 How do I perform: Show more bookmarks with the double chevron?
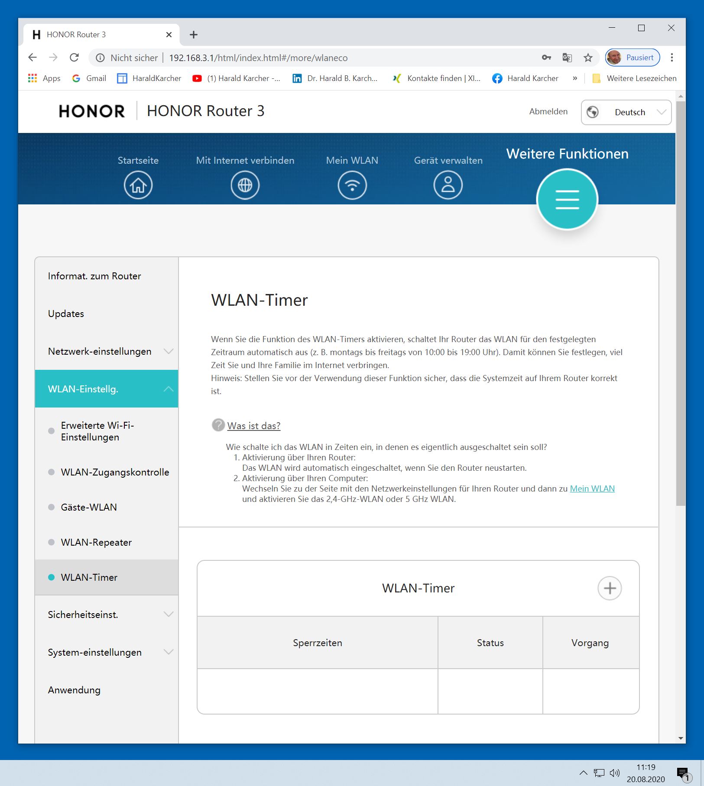pos(575,78)
